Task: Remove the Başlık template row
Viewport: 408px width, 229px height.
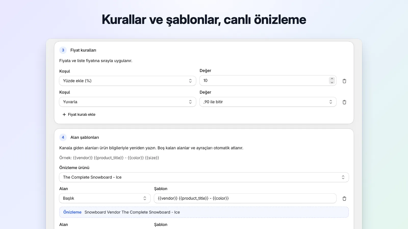Action: tap(344, 198)
